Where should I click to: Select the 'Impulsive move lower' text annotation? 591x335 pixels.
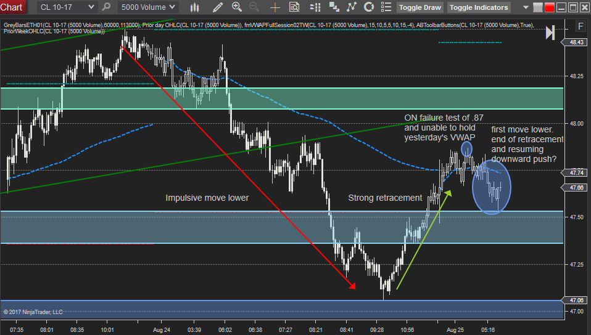coord(207,198)
